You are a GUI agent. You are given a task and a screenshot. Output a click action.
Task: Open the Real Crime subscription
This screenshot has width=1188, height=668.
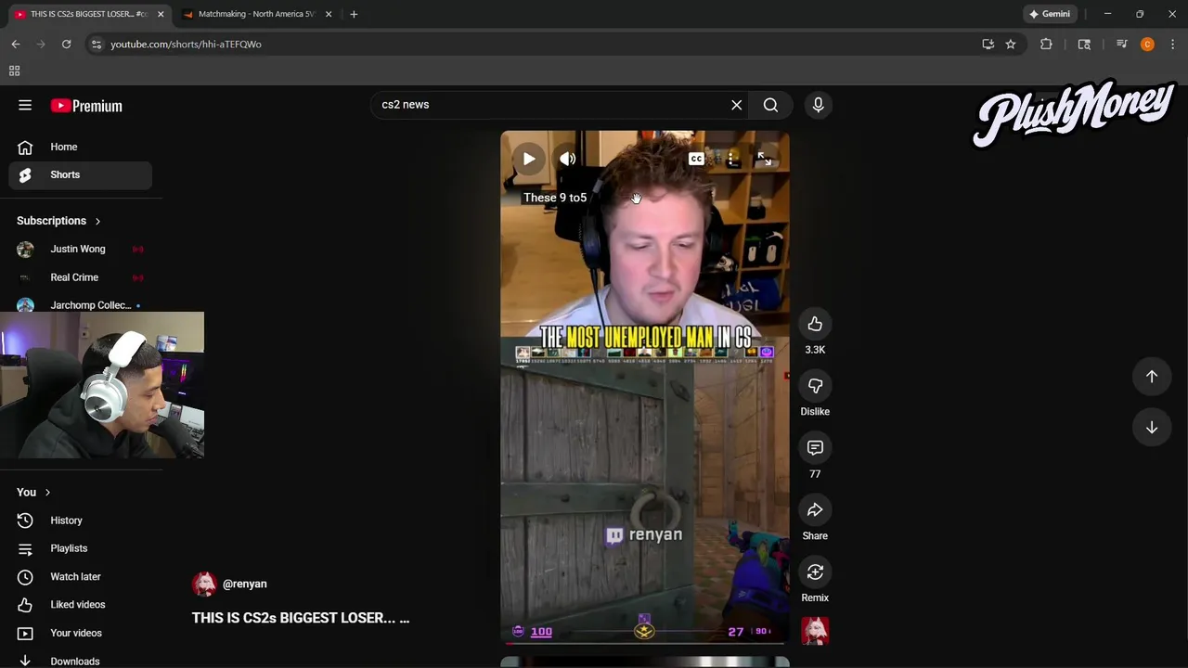click(81, 277)
